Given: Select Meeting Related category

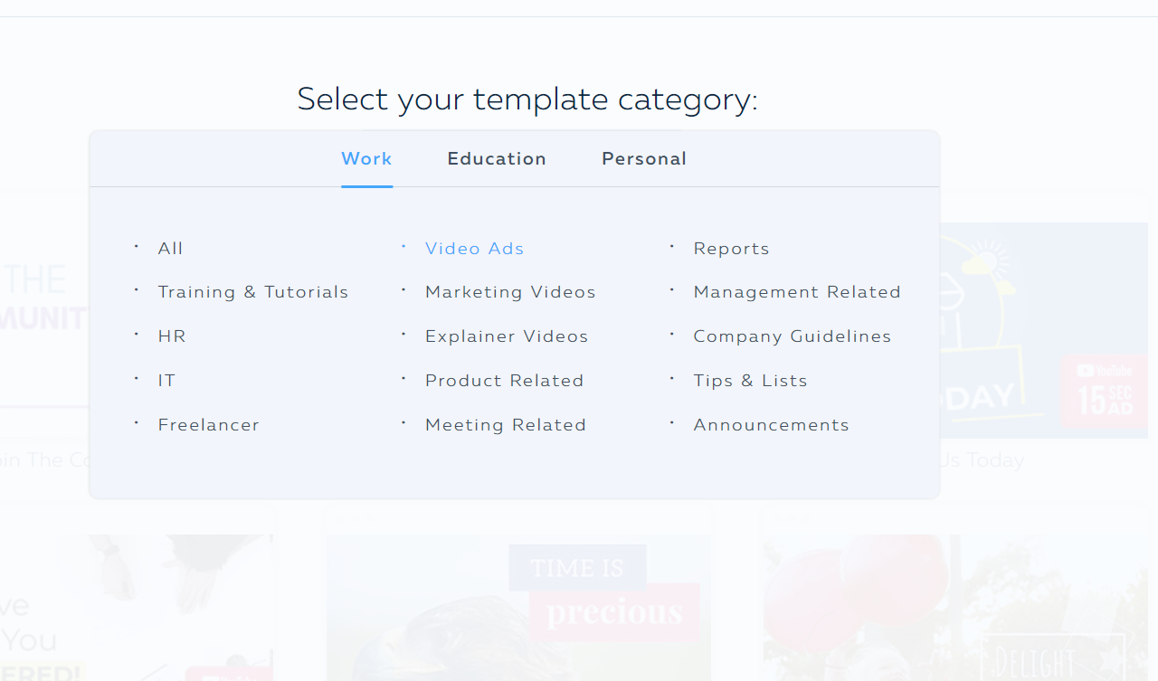Looking at the screenshot, I should tap(506, 425).
